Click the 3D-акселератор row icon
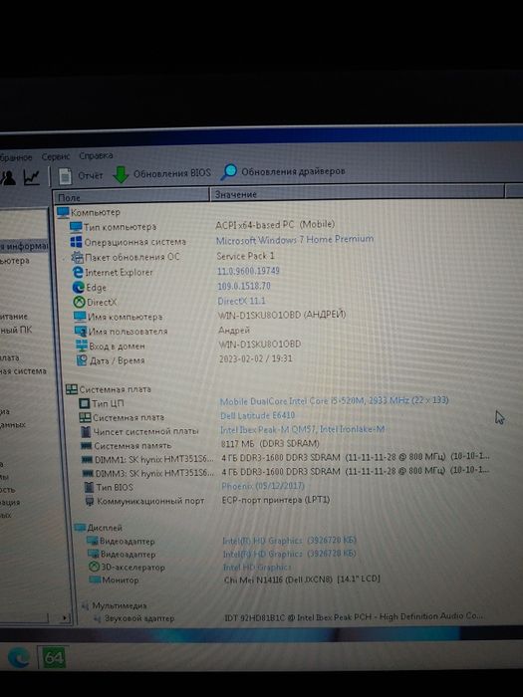Screen dimensions: 523x697 (x=94, y=568)
